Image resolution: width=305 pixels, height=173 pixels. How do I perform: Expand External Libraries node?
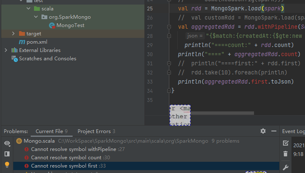coord(5,50)
